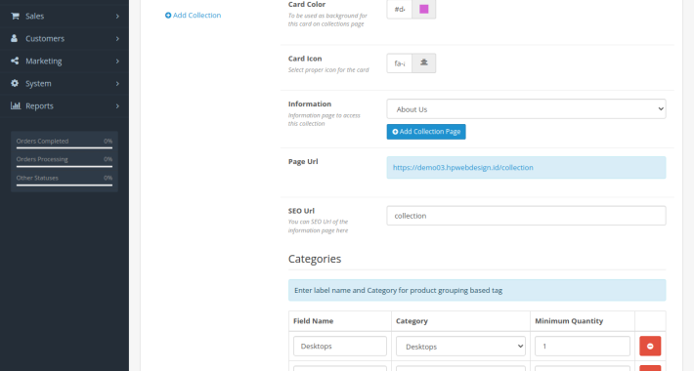
Task: Click the Desktops Field Name input
Action: pyautogui.click(x=340, y=347)
